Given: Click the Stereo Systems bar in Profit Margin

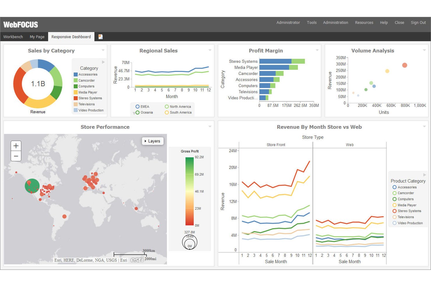Looking at the screenshot, I should point(282,61).
